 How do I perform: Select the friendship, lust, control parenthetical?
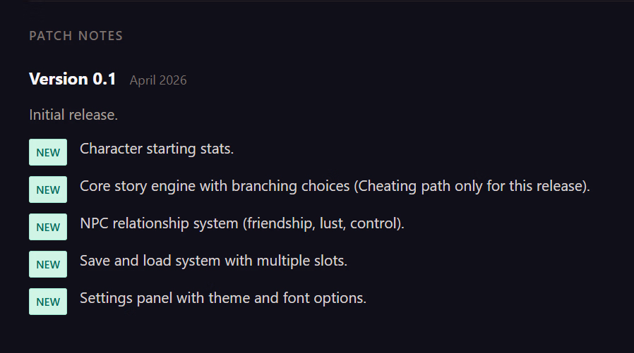point(324,223)
